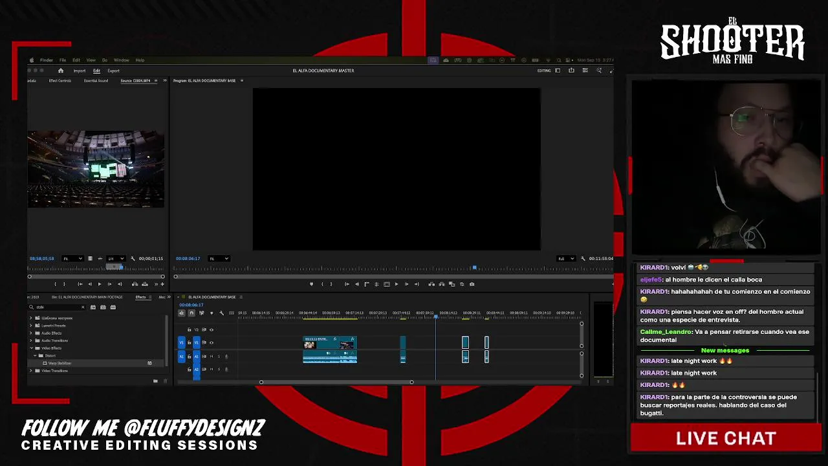
Task: Open Program monitor Fit zoom dropdown
Action: pos(219,258)
